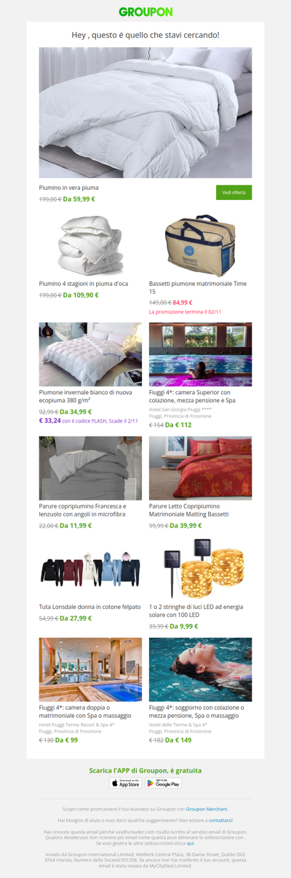Click the woman floating in pool image
The height and width of the screenshot is (878, 291).
click(201, 669)
